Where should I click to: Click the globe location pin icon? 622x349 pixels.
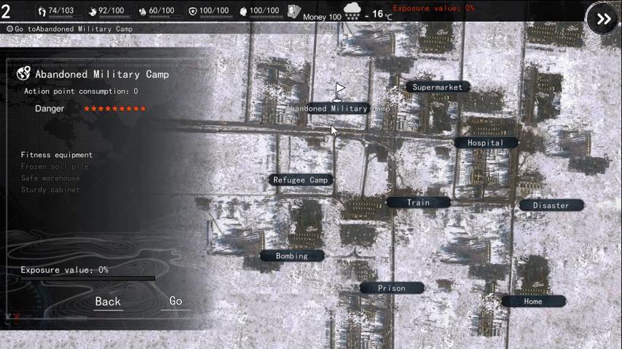coord(23,73)
